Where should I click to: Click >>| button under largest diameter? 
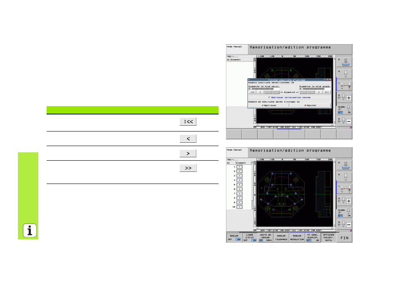click(x=327, y=92)
